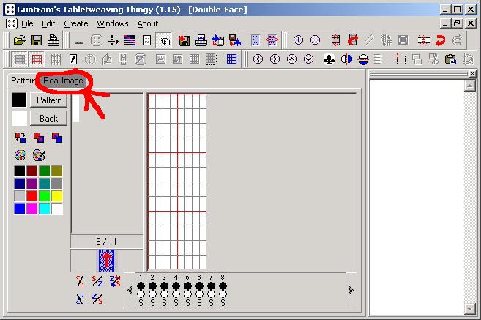481x320 pixels.
Task: Open the File menu
Action: [27, 23]
